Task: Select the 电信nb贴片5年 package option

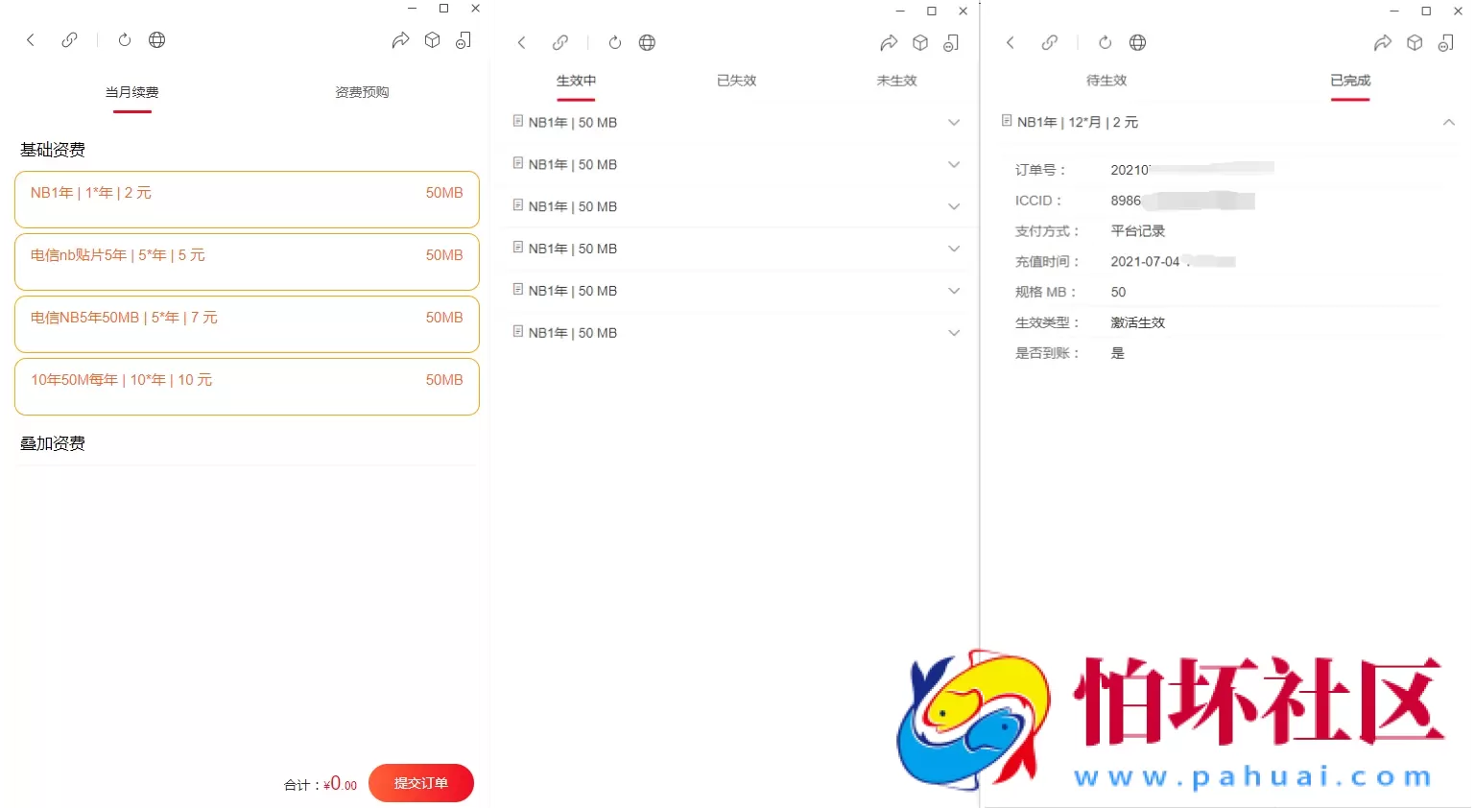Action: [247, 261]
